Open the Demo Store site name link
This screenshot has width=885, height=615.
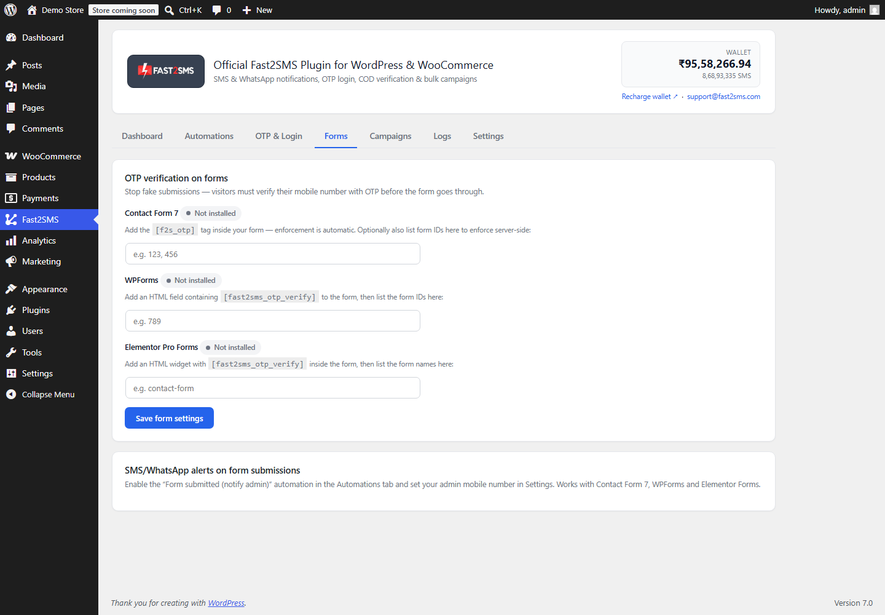[63, 10]
